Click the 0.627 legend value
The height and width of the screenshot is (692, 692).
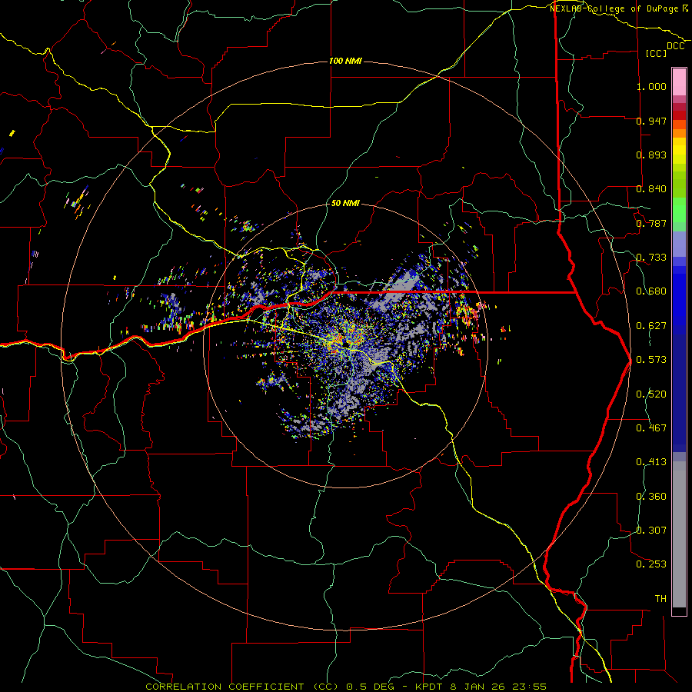(x=651, y=326)
